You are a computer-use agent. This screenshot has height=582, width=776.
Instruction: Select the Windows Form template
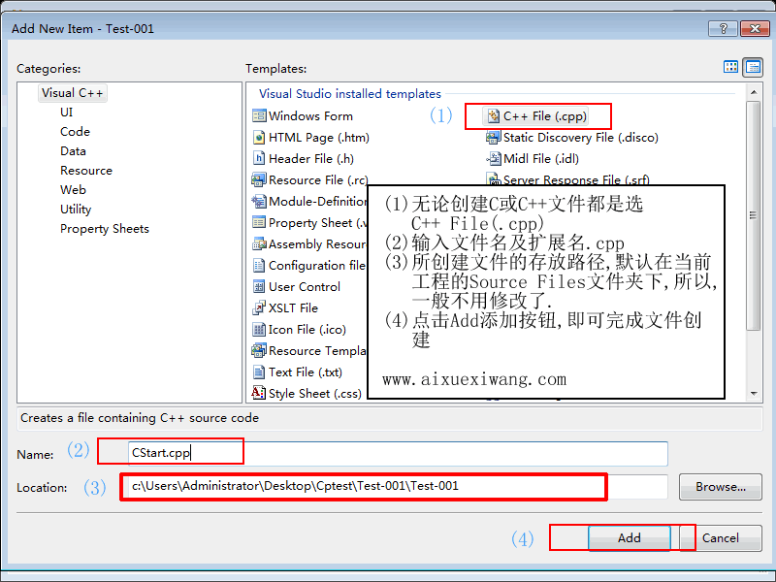[x=310, y=116]
